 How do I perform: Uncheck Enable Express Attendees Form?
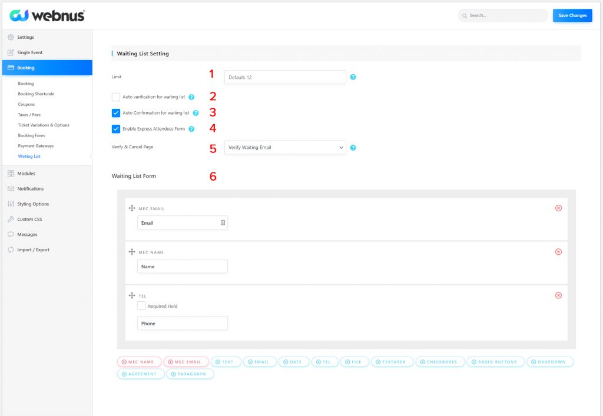click(115, 129)
